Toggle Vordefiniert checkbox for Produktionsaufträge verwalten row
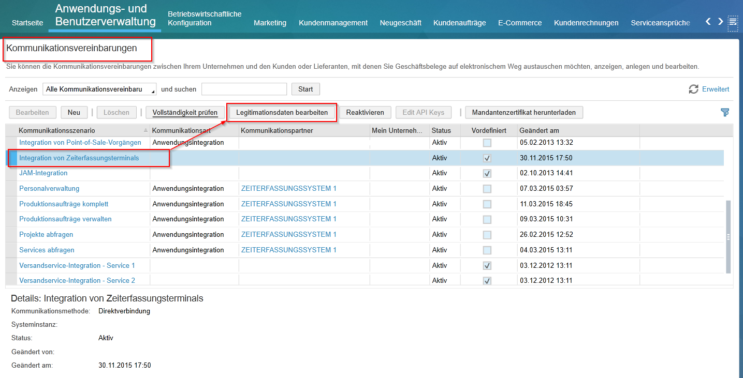743x378 pixels. (487, 219)
